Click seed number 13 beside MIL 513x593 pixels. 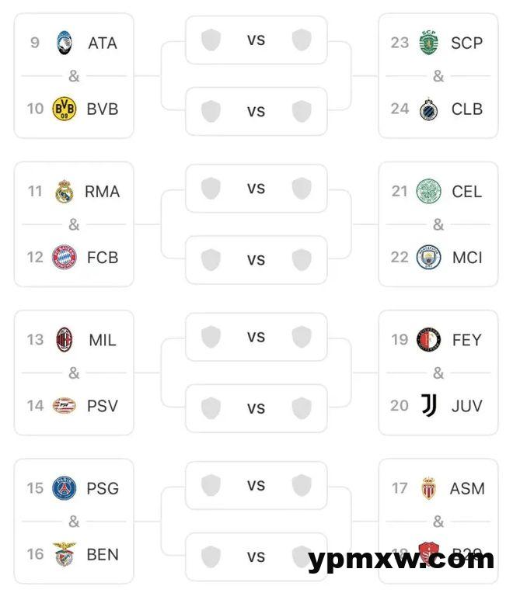(x=35, y=339)
